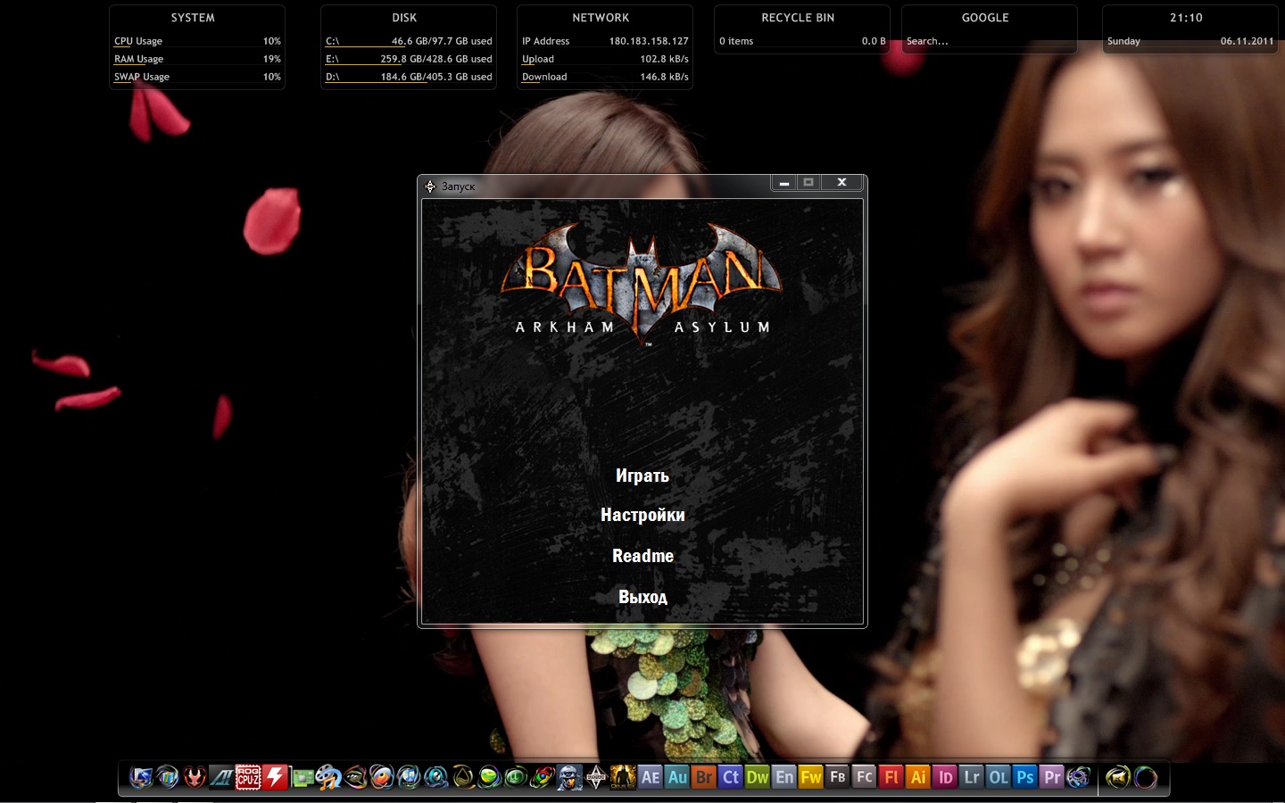Open the C:\ drive from Disk widget
This screenshot has width=1285, height=803.
tap(332, 41)
